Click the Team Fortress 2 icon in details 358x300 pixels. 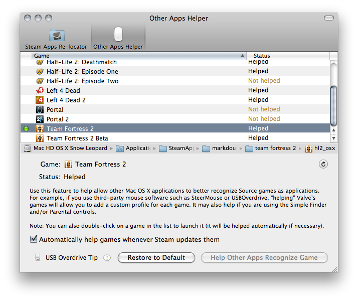point(68,164)
